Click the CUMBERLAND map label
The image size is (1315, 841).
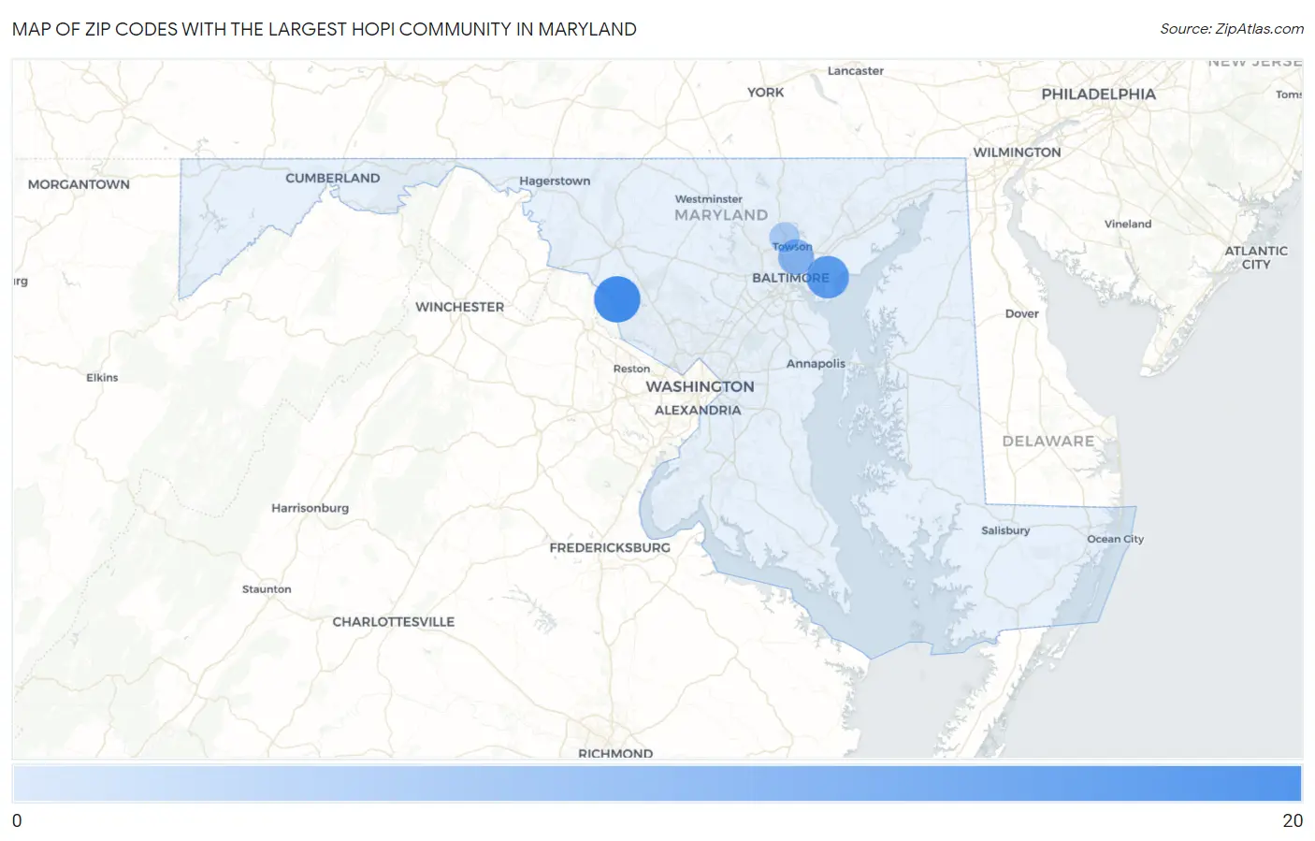pyautogui.click(x=332, y=178)
